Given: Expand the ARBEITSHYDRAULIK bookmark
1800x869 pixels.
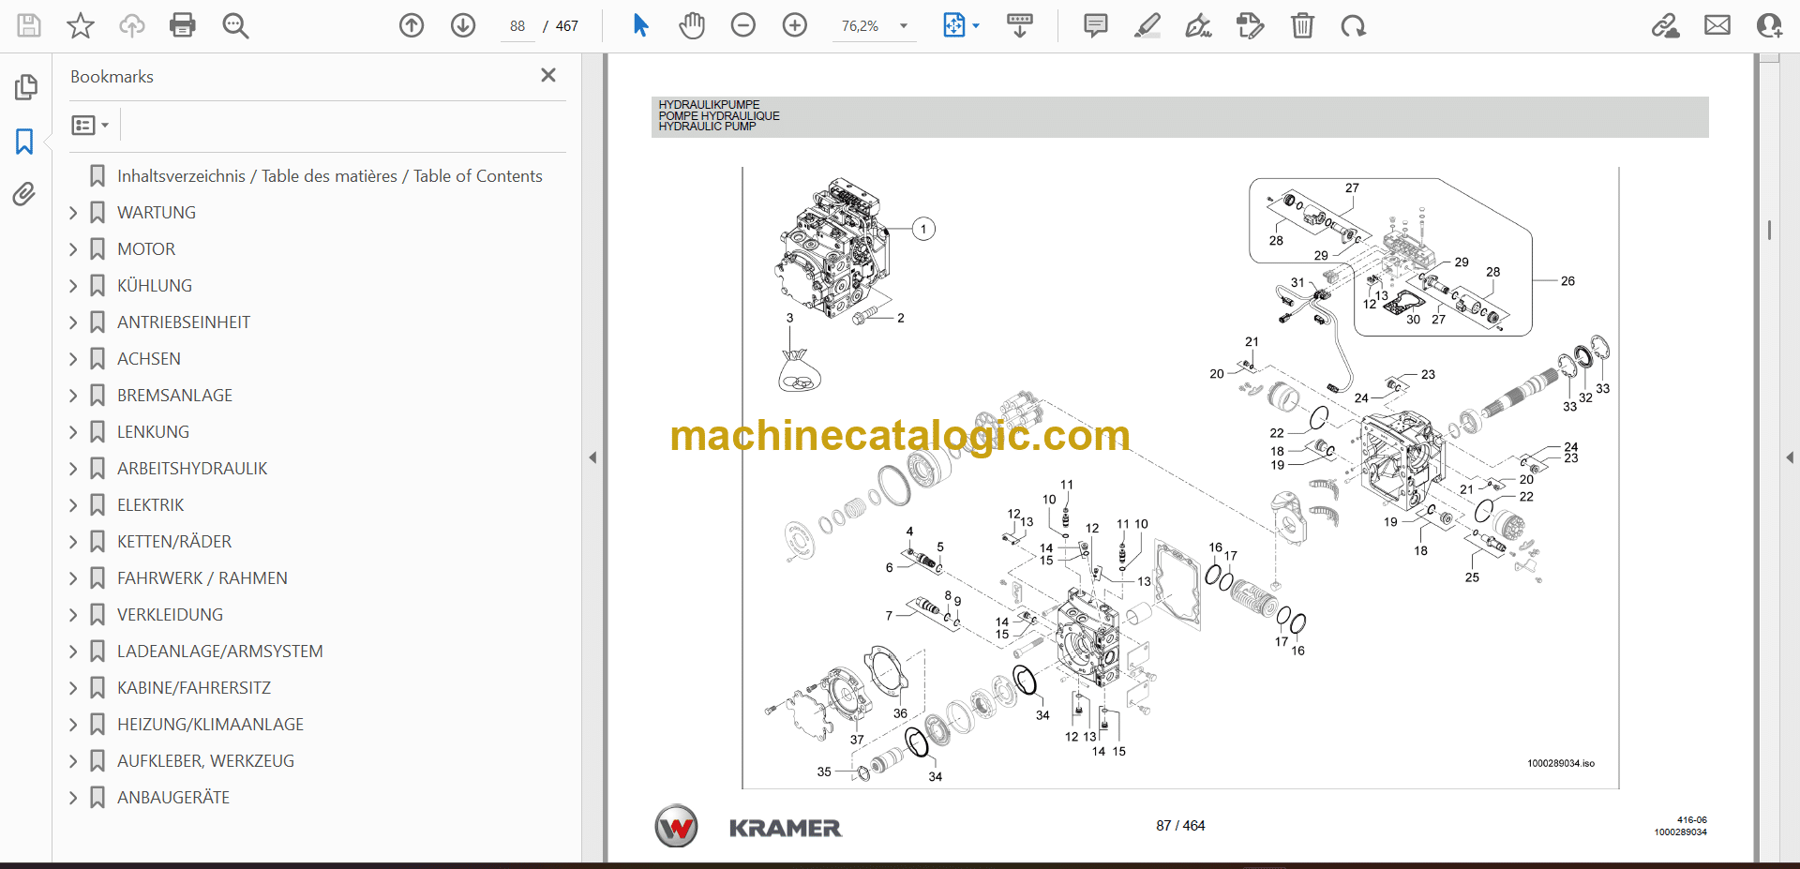Looking at the screenshot, I should [x=73, y=469].
